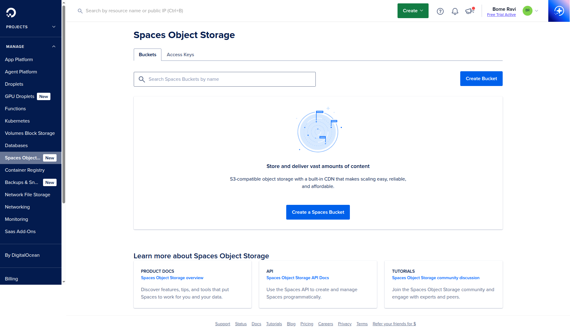
Task: Open the BR account avatar
Action: click(527, 11)
